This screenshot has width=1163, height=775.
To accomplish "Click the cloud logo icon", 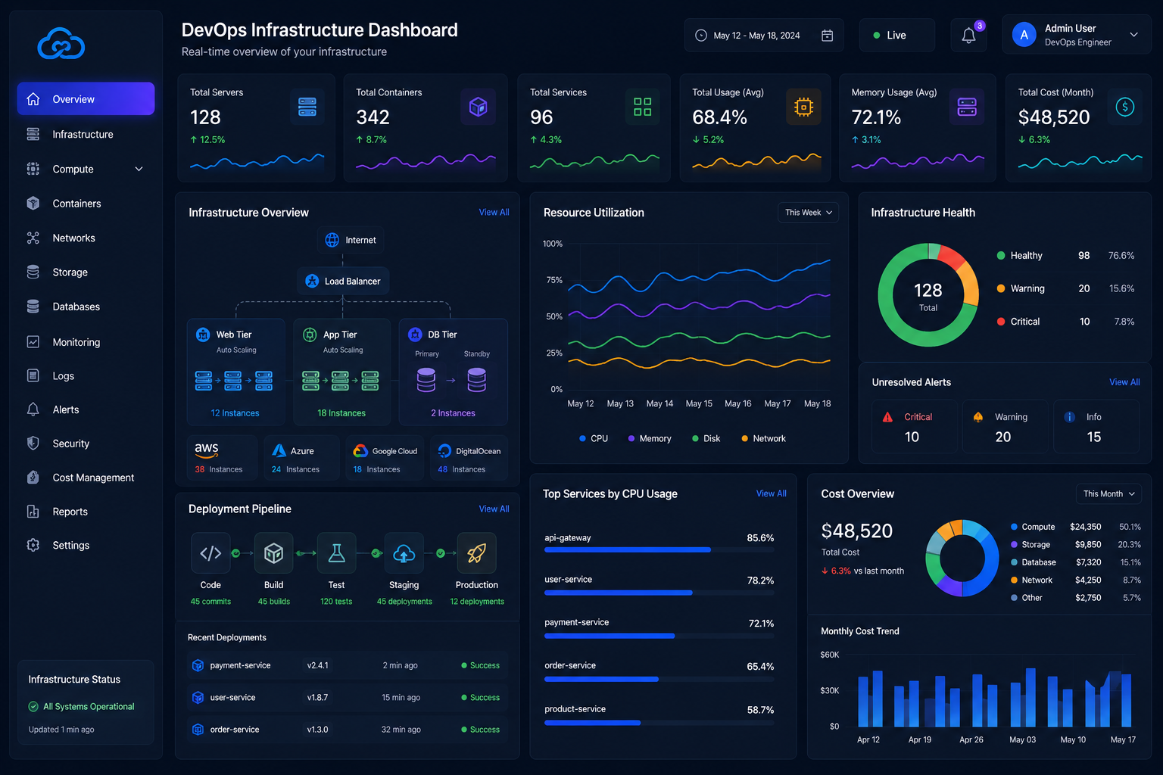I will [61, 44].
